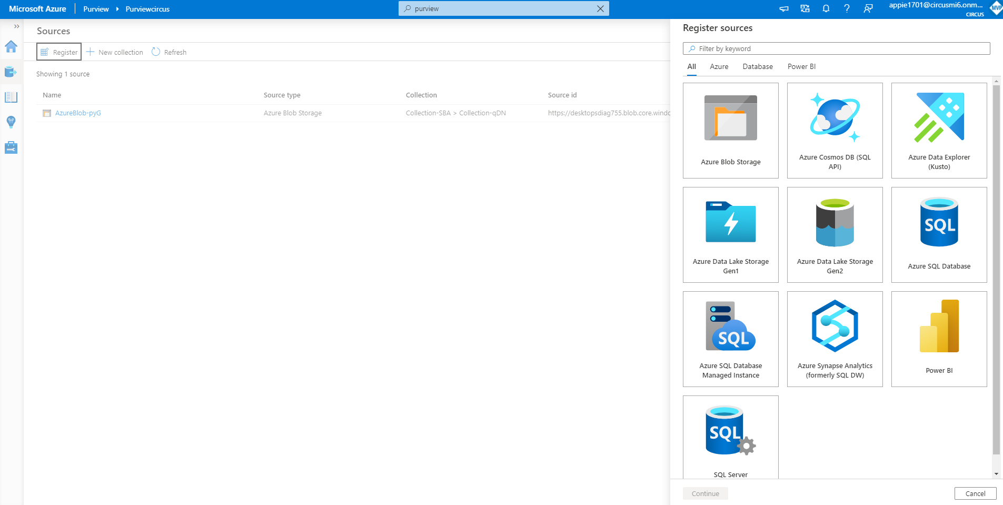The height and width of the screenshot is (505, 1003).
Task: Choose the Azure SQL Database tile
Action: [x=939, y=235]
